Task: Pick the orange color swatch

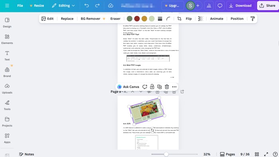Action: pyautogui.click(x=144, y=19)
